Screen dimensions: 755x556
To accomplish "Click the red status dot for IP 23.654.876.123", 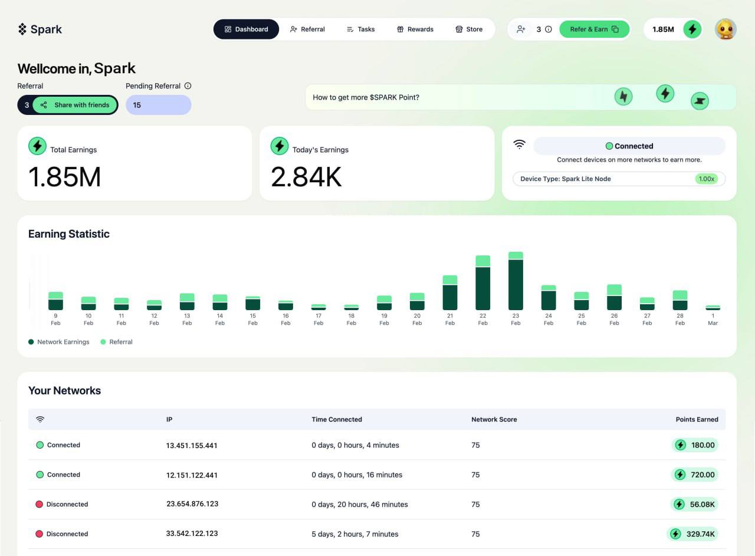I will click(x=40, y=504).
